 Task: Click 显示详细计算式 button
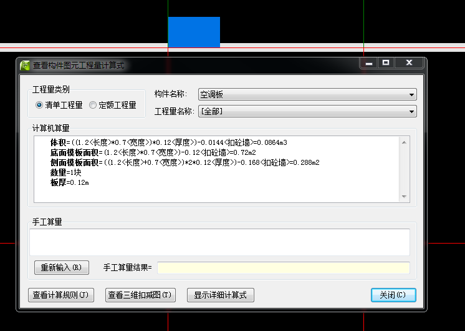click(220, 295)
